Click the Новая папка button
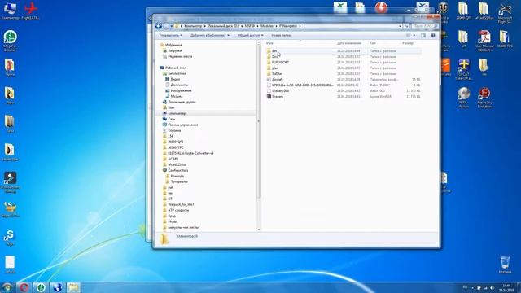Image resolution: width=521 pixels, height=293 pixels. point(281,35)
